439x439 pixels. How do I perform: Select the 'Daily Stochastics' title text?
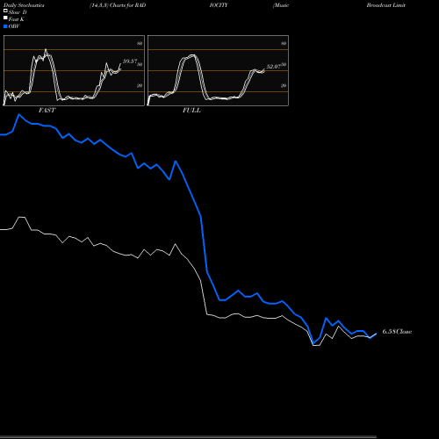pos(24,5)
